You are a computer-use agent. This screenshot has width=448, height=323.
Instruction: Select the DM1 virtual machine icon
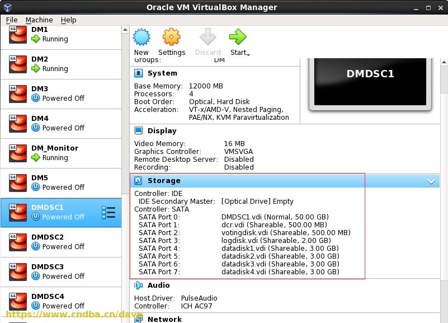(x=18, y=35)
